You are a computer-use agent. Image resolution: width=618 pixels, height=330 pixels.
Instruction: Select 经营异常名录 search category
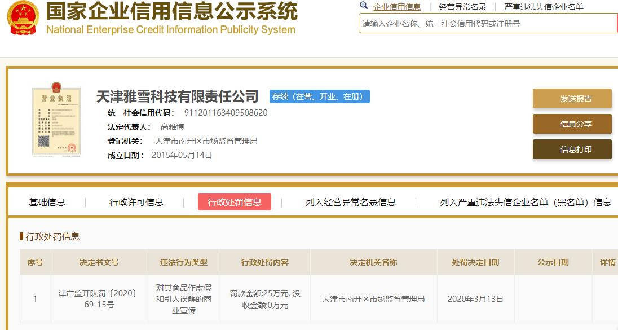tap(462, 7)
